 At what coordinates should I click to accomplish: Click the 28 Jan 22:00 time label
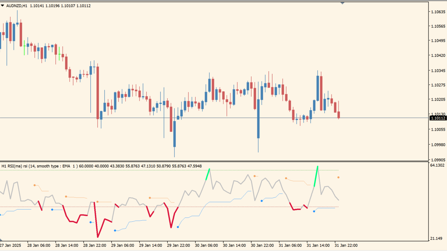pos(95,245)
